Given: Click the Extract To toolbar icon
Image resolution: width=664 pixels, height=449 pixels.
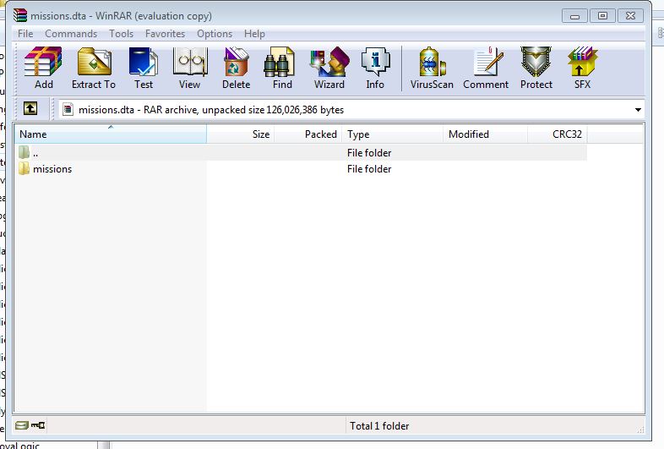Looking at the screenshot, I should click(x=94, y=68).
